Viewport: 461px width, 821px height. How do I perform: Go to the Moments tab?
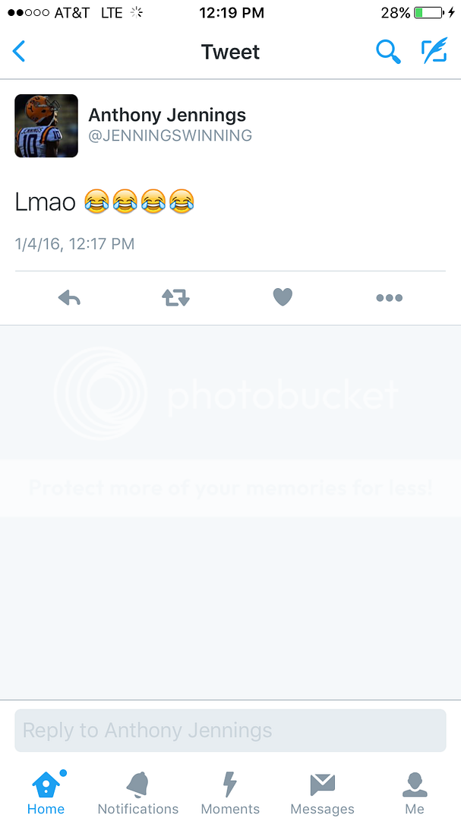230,793
